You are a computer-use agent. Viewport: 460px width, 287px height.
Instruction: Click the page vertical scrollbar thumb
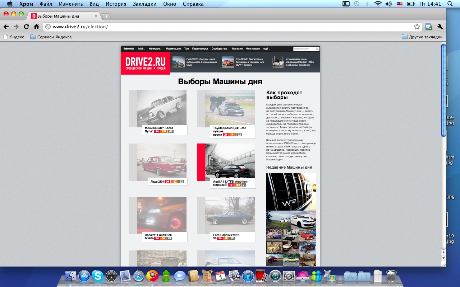click(x=443, y=90)
